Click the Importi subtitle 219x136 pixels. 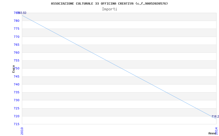[109, 9]
